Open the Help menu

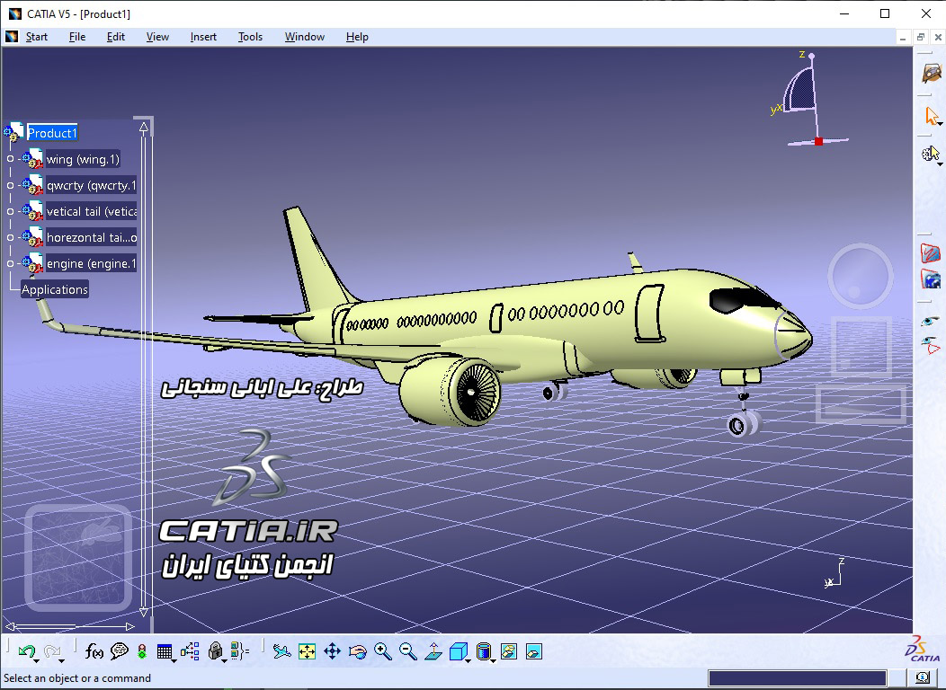(x=357, y=37)
